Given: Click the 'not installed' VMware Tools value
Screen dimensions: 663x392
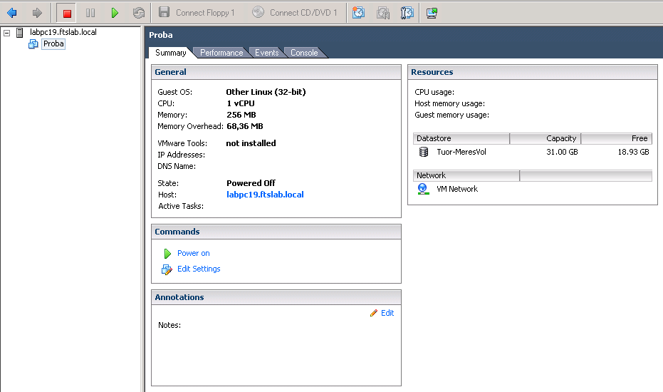Looking at the screenshot, I should pyautogui.click(x=251, y=143).
